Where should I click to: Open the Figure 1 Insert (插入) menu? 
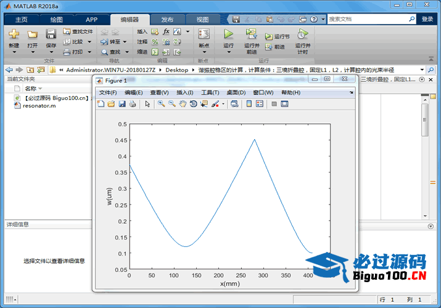pyautogui.click(x=185, y=92)
